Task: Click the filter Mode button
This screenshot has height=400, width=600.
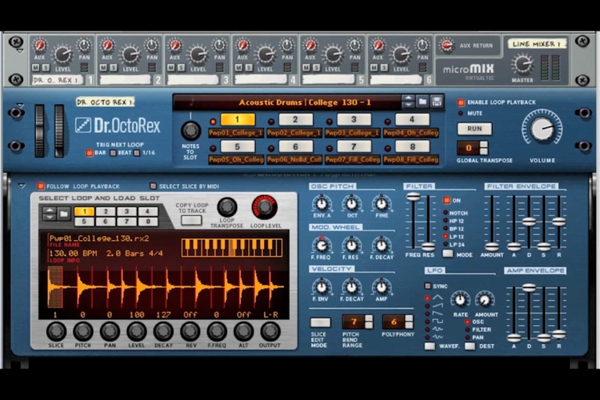Action: tap(447, 254)
